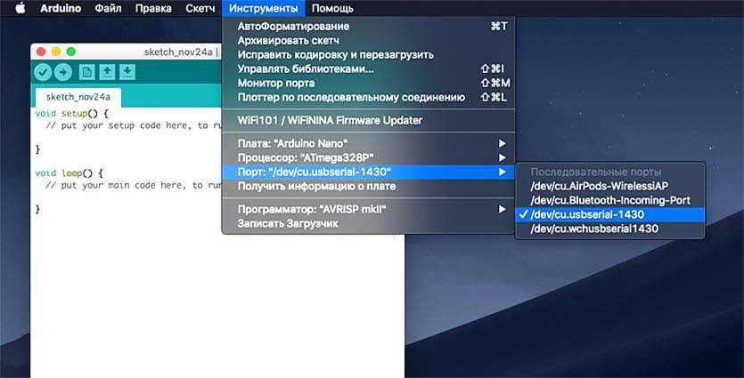Click the Open sketch up-arrow icon
The image size is (744, 378).
pos(107,72)
